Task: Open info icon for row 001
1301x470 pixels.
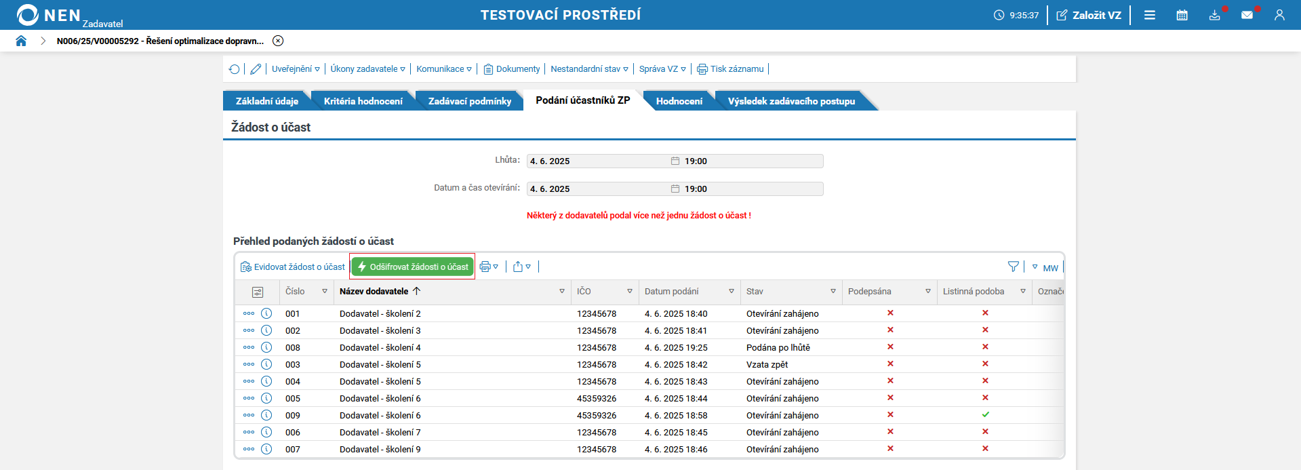Action: [266, 313]
